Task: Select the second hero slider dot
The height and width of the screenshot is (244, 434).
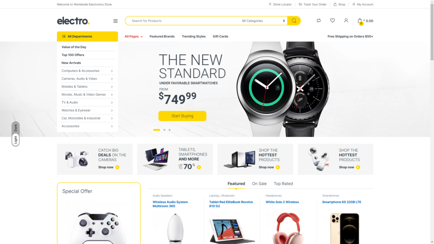Action: point(164,130)
